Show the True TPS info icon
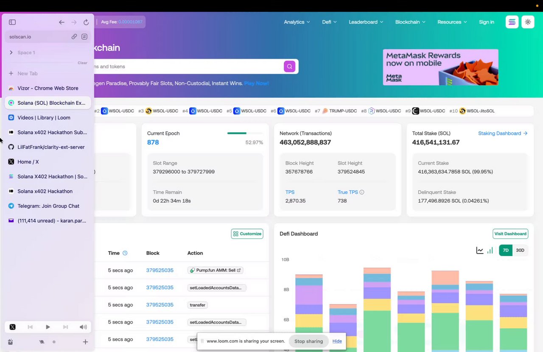Screen dimensions: 543x352 click(x=362, y=192)
